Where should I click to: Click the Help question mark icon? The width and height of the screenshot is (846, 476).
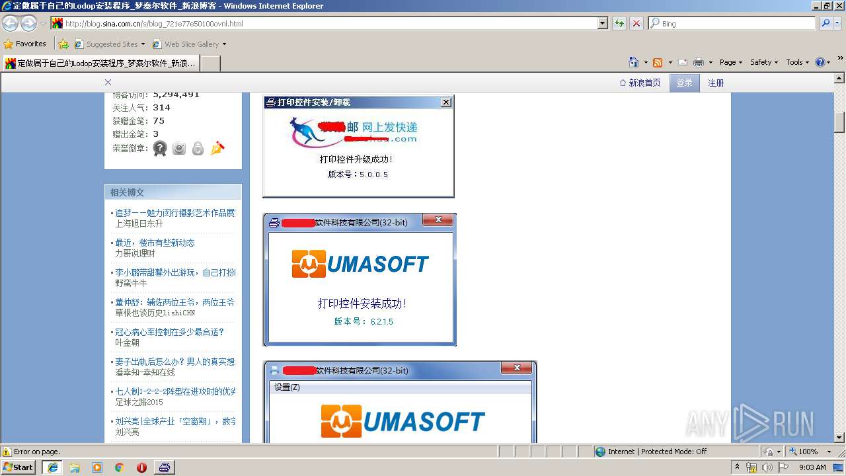click(820, 62)
